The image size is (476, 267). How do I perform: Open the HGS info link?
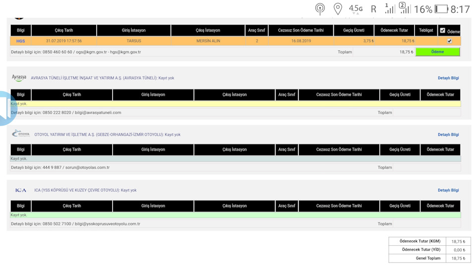coord(20,41)
